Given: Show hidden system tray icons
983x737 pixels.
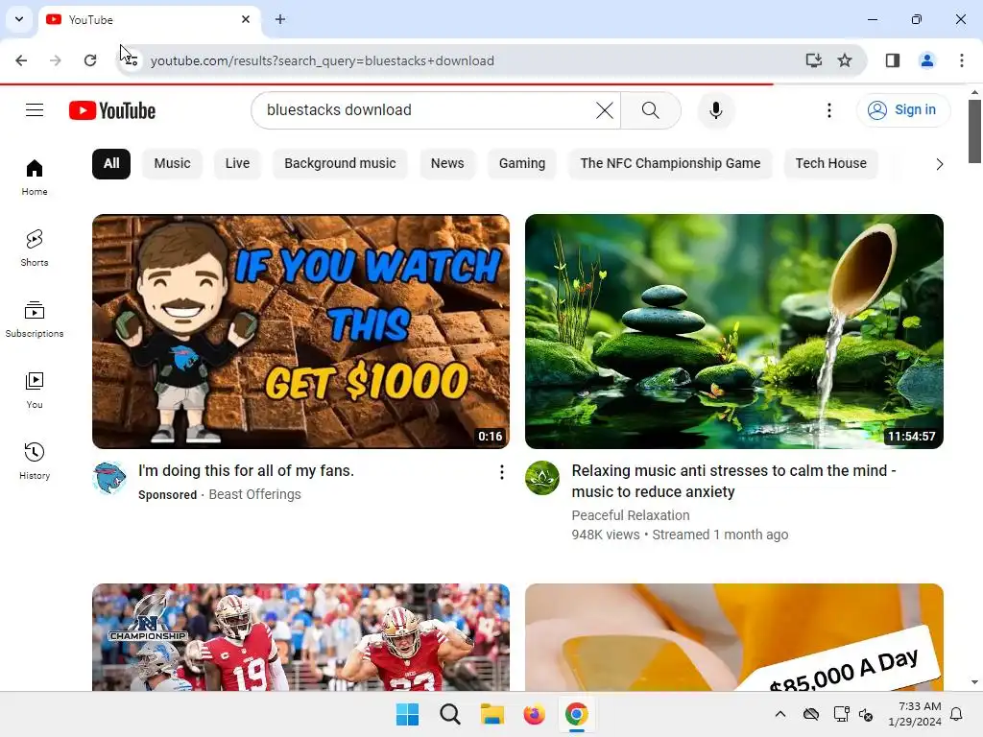Looking at the screenshot, I should (779, 714).
